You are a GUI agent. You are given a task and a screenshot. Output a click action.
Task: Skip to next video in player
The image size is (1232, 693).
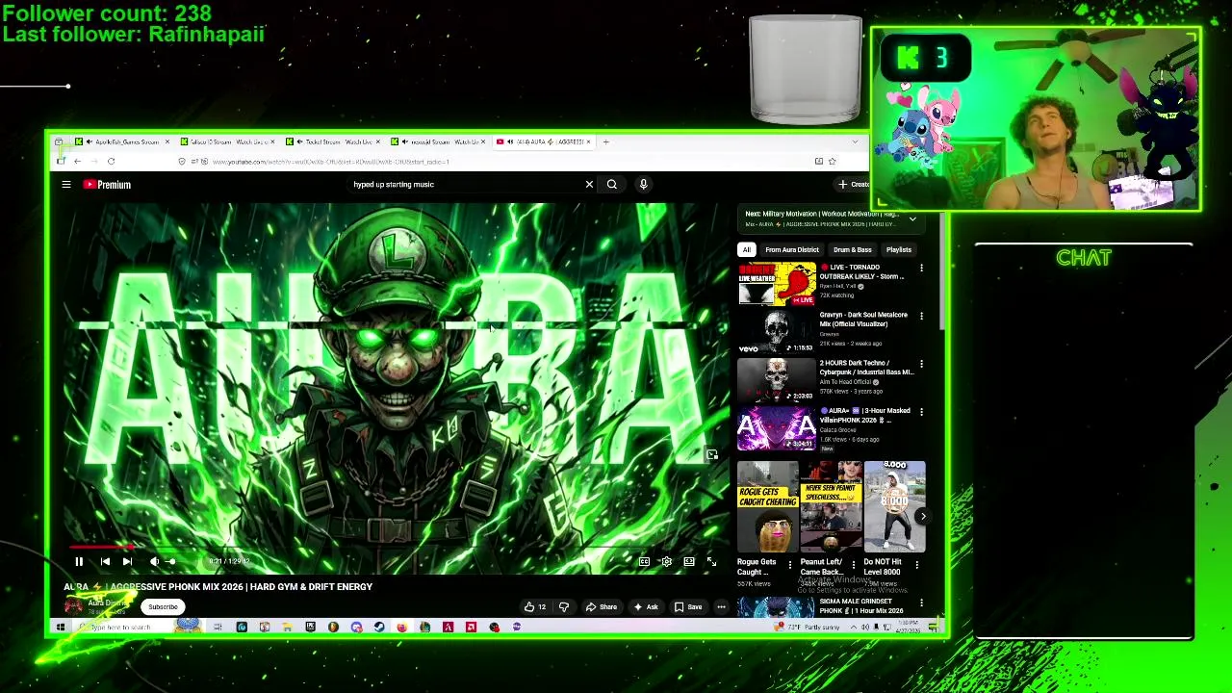127,562
